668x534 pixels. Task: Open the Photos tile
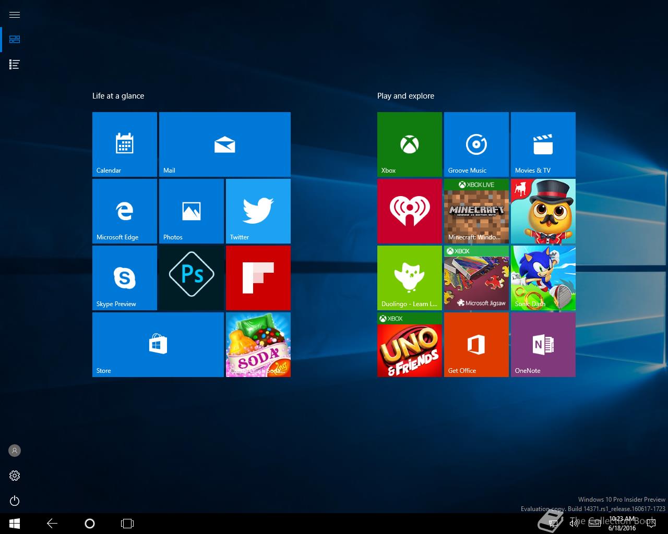point(192,211)
